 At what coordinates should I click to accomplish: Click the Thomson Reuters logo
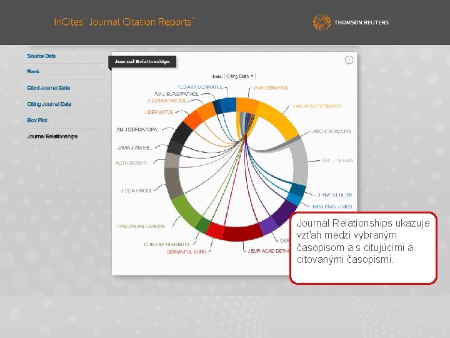(x=352, y=22)
